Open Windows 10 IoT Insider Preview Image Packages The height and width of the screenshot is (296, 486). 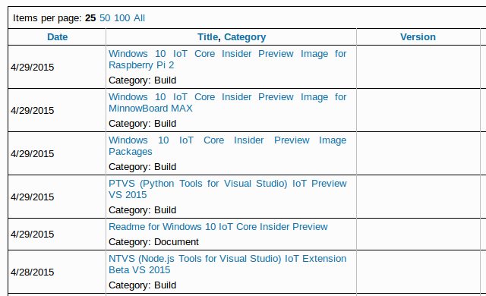click(x=228, y=146)
